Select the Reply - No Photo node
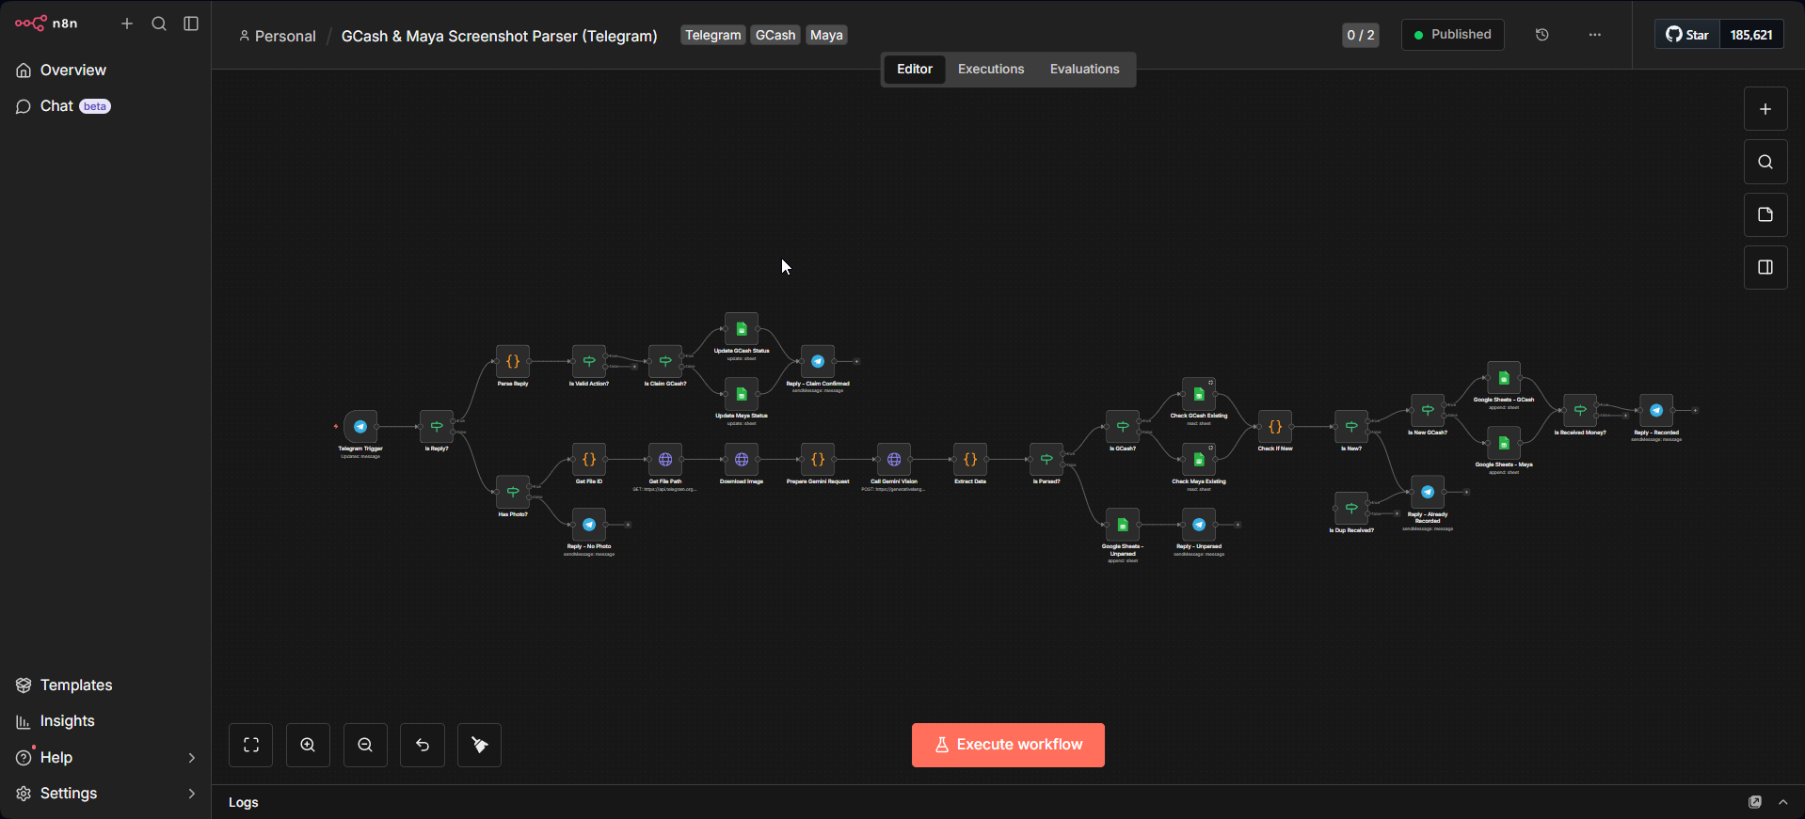1805x819 pixels. (x=589, y=525)
